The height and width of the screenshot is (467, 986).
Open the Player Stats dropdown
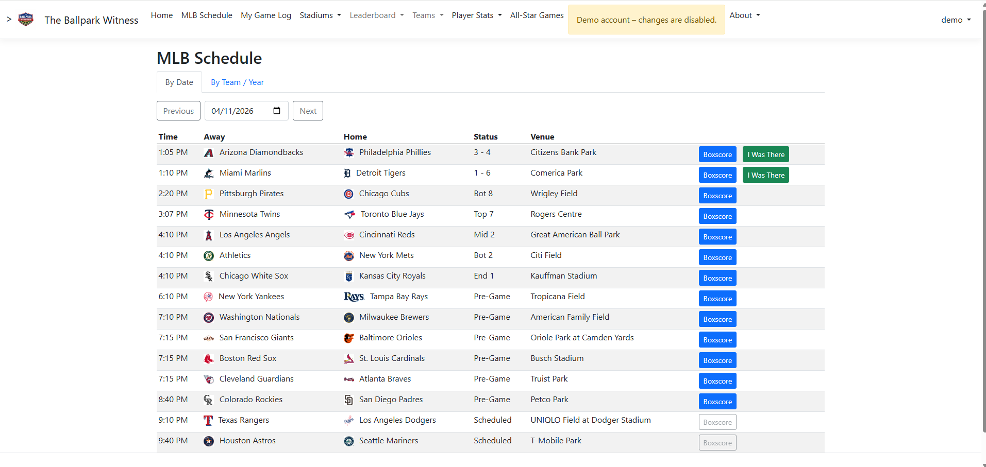coord(476,15)
